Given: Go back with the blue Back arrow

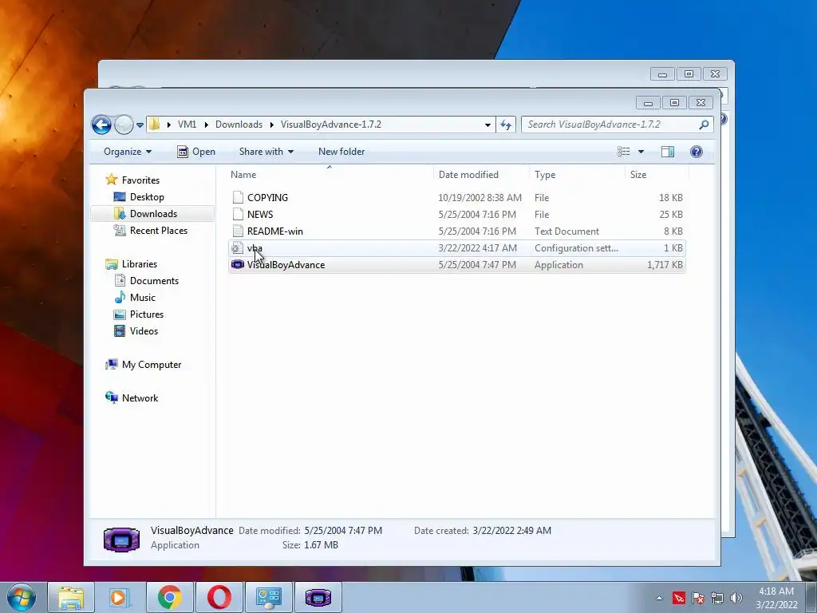Looking at the screenshot, I should click(x=101, y=125).
